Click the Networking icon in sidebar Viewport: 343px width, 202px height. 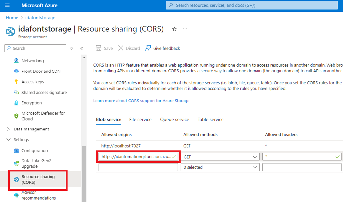[x=17, y=61]
